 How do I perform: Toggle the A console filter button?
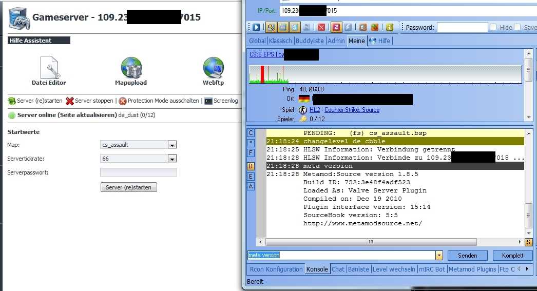point(251,186)
